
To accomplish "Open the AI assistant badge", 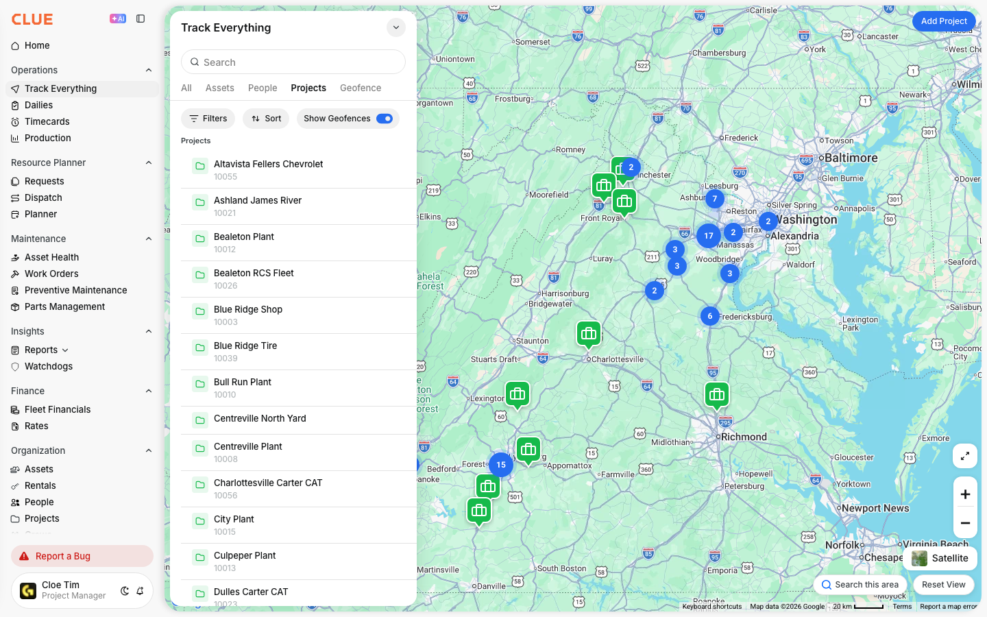I will pyautogui.click(x=118, y=19).
